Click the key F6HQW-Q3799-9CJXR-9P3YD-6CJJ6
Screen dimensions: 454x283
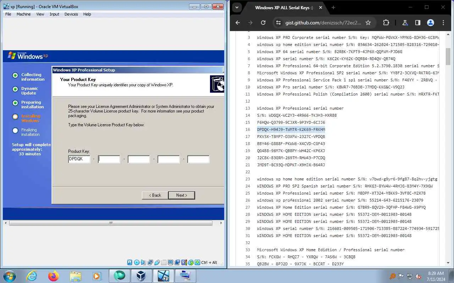click(291, 122)
